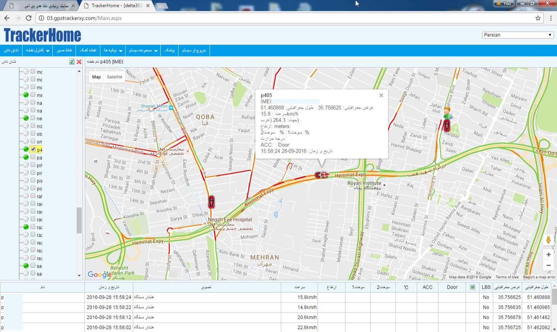Image resolution: width=557 pixels, height=332 pixels.
Task: Click the سرعت column header
Action: (x=299, y=287)
